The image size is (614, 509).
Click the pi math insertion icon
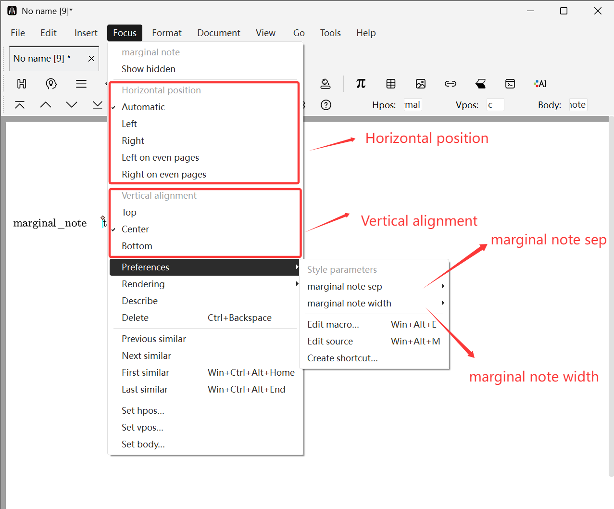pos(361,84)
